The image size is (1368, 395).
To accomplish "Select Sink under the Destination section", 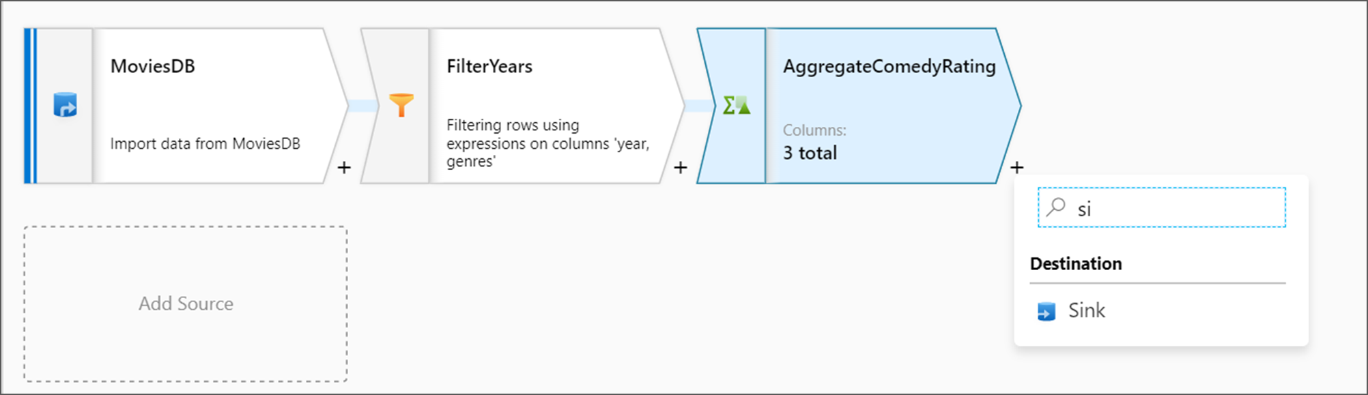I will (x=1087, y=310).
